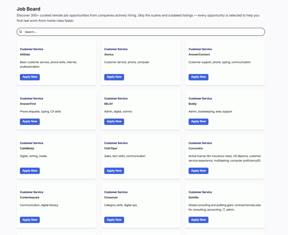Screen dimensions: 288x235
Task: Select the Deloitte company name
Action: 194,198
